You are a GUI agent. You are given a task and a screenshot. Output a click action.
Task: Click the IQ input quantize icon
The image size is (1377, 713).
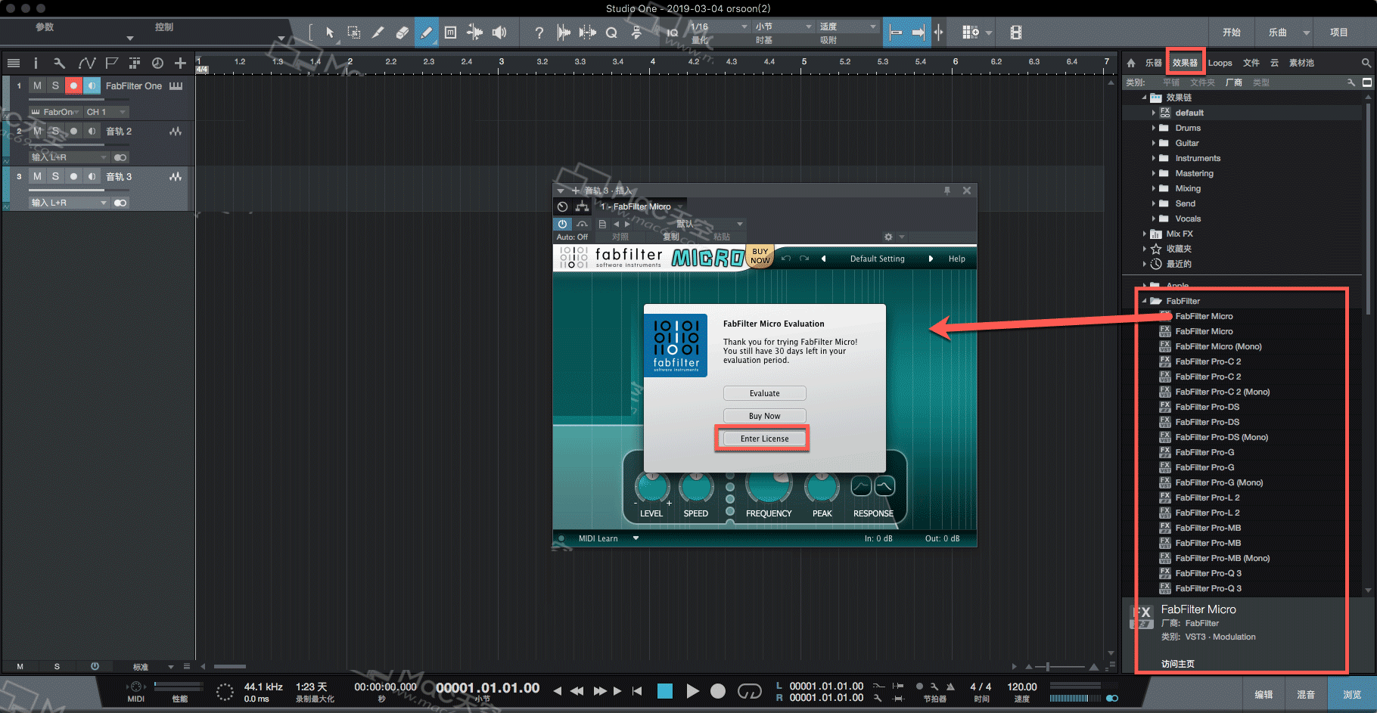coord(672,33)
